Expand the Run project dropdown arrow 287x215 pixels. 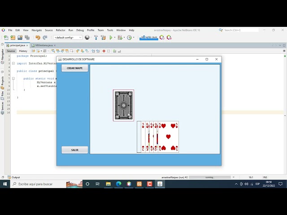pyautogui.click(x=115, y=38)
